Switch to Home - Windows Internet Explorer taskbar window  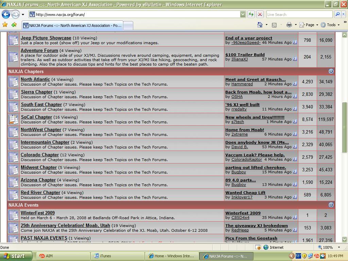tap(171, 256)
